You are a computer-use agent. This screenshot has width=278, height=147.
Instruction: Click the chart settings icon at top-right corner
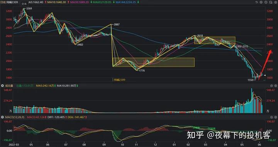[x=275, y=2]
